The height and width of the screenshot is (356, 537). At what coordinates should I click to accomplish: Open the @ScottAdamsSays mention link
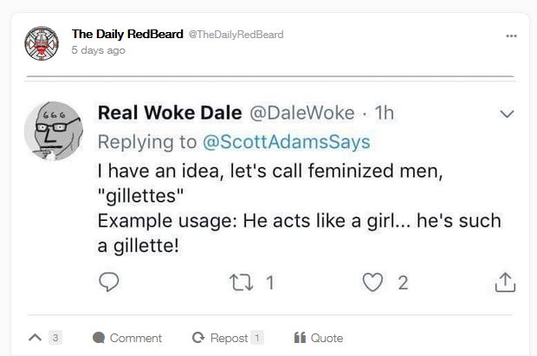286,141
